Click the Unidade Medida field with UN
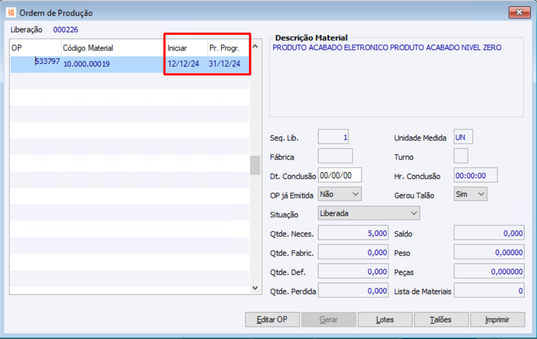Screen dimensions: 537x339 pyautogui.click(x=463, y=137)
